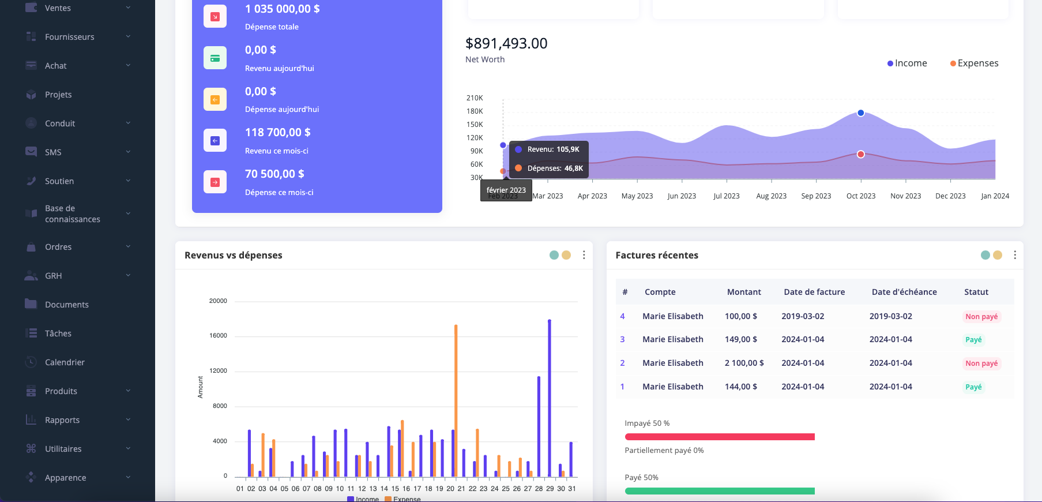Click the Revenu ce mois-ci arrow icon
This screenshot has height=502, width=1042.
click(215, 141)
